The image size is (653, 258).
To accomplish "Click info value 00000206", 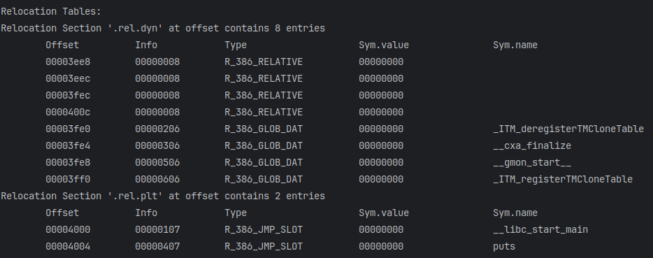I will click(157, 129).
